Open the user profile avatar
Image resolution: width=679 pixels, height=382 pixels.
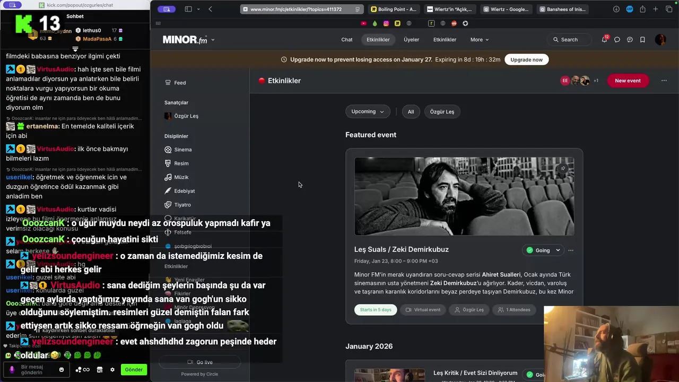coord(660,39)
